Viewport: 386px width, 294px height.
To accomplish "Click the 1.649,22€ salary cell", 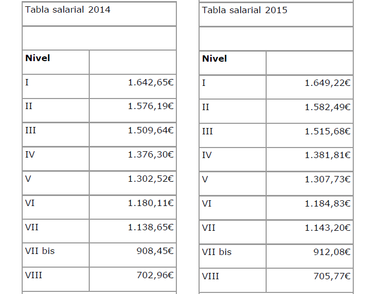I will pyautogui.click(x=328, y=83).
